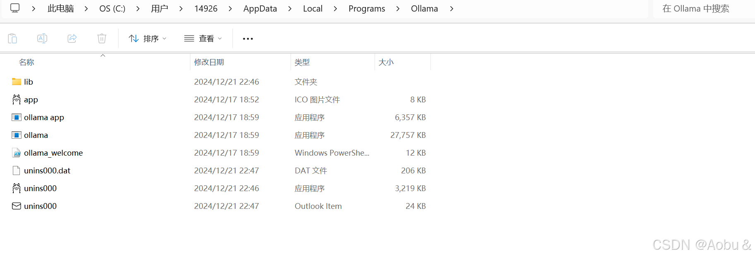Select the ollama executable icon
This screenshot has width=755, height=258.
click(17, 135)
